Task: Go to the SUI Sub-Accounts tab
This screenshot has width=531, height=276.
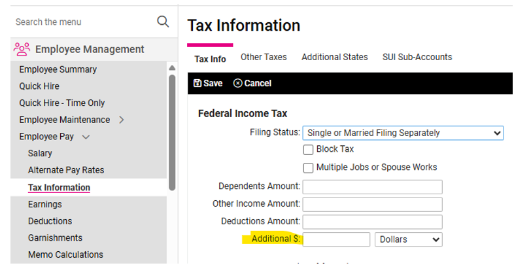Action: point(417,58)
